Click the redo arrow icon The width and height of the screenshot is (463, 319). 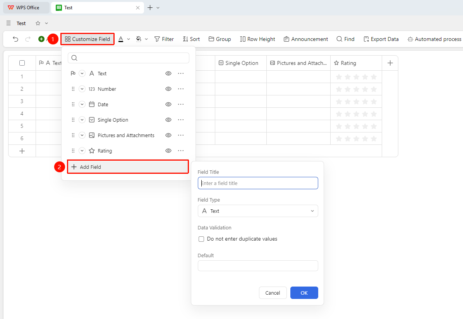[x=28, y=39]
